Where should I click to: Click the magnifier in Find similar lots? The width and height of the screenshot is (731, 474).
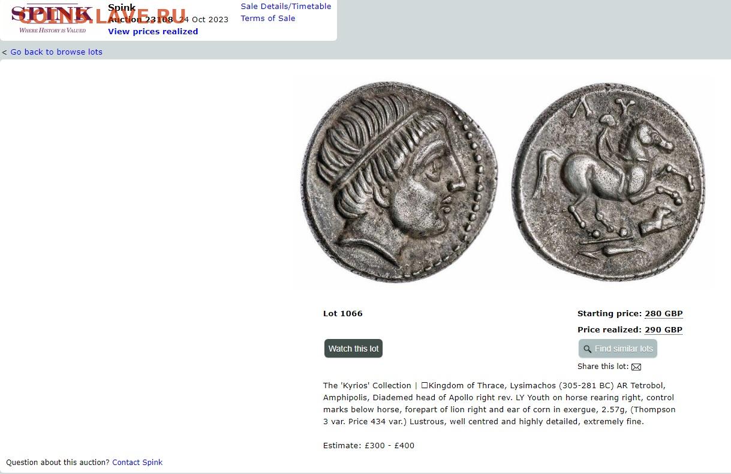pyautogui.click(x=588, y=349)
